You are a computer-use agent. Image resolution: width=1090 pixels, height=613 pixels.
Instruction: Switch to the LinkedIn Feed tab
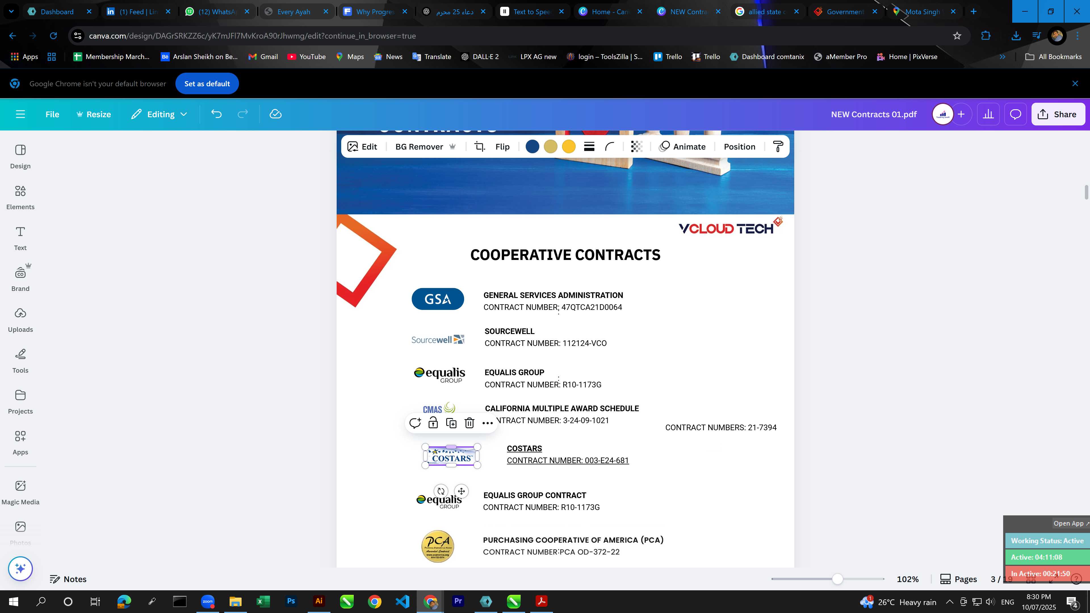point(138,12)
